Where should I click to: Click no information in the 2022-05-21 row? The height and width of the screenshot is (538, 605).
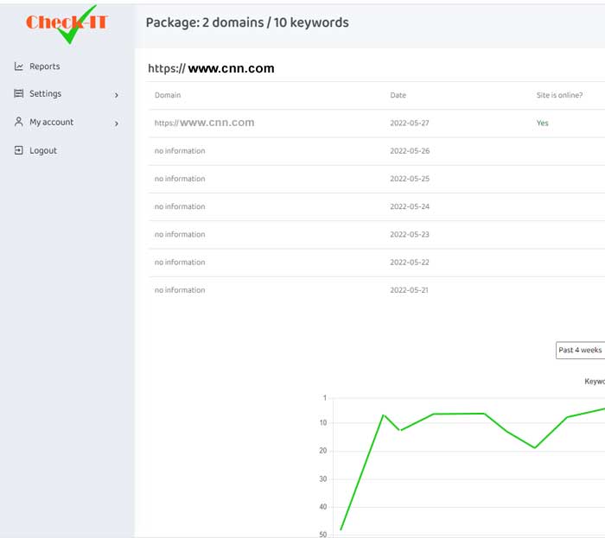(180, 290)
